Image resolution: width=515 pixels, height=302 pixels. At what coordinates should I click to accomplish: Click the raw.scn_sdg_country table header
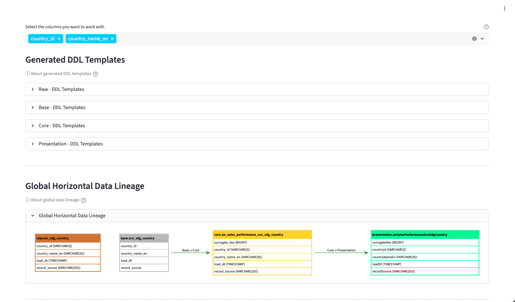pyautogui.click(x=68, y=238)
